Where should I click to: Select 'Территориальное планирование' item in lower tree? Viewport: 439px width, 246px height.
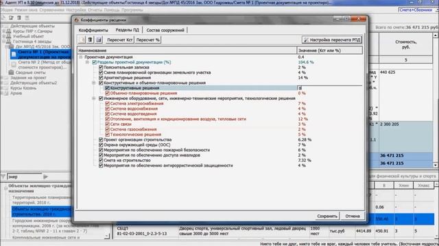pos(42,200)
